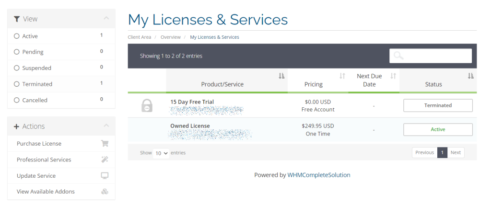
Task: Select the Active filter radio button
Action: [17, 36]
